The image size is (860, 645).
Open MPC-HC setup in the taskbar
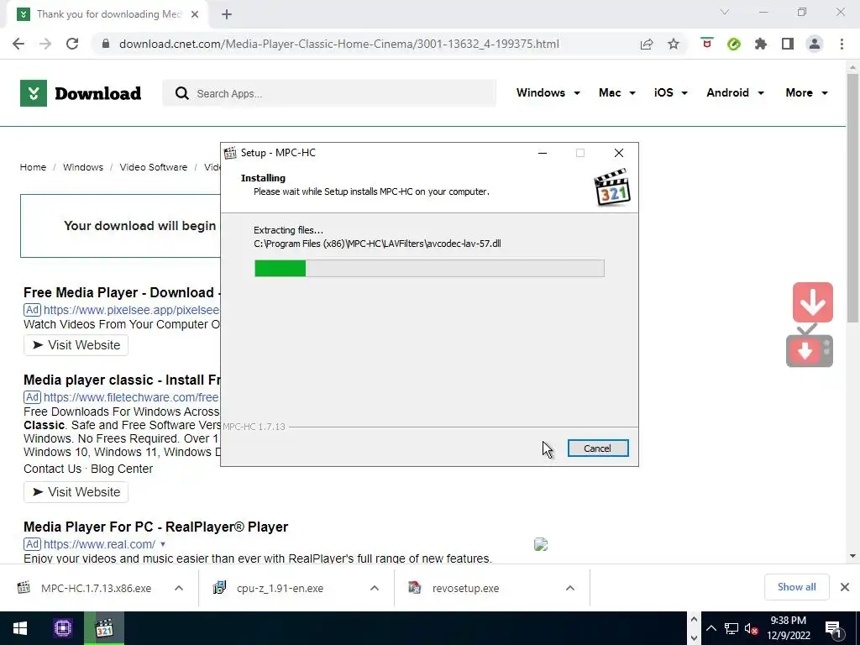104,628
